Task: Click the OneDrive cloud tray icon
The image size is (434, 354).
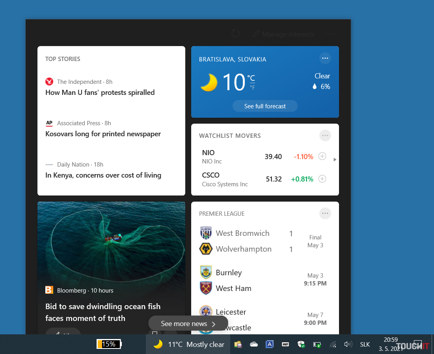Action: click(x=254, y=345)
